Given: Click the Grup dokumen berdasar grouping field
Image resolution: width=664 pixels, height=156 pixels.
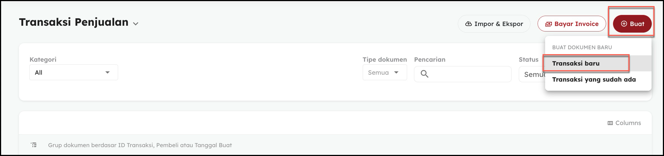Looking at the screenshot, I should click(140, 145).
